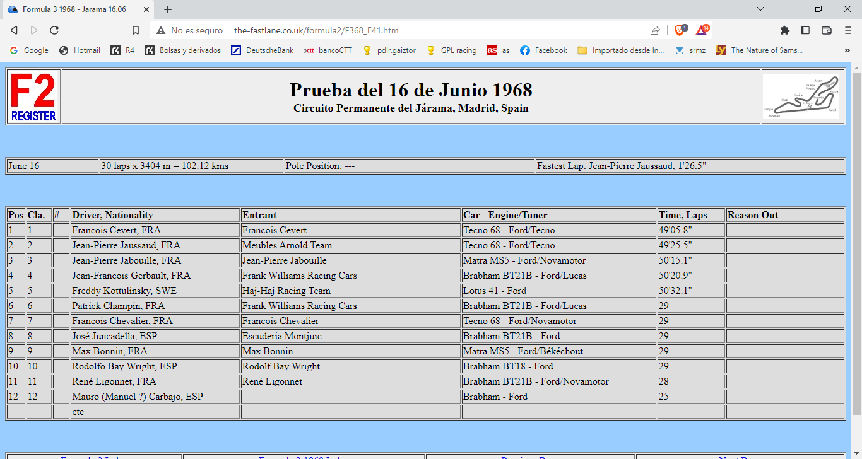Open the Facebook bookmark
The width and height of the screenshot is (862, 459).
point(543,50)
